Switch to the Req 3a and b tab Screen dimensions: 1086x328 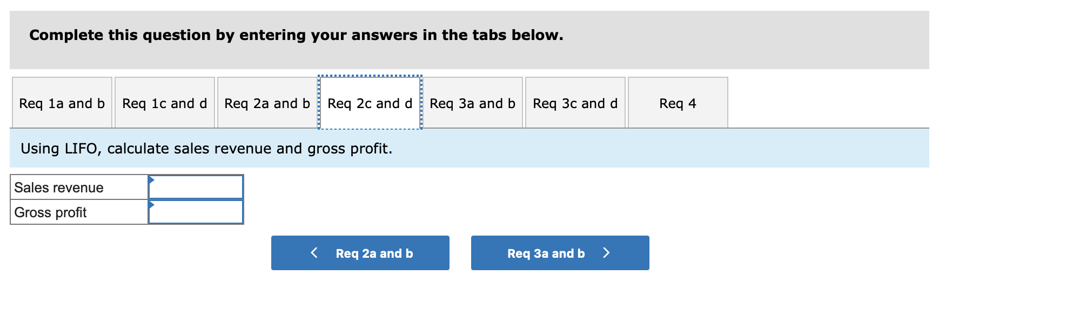[x=472, y=103]
